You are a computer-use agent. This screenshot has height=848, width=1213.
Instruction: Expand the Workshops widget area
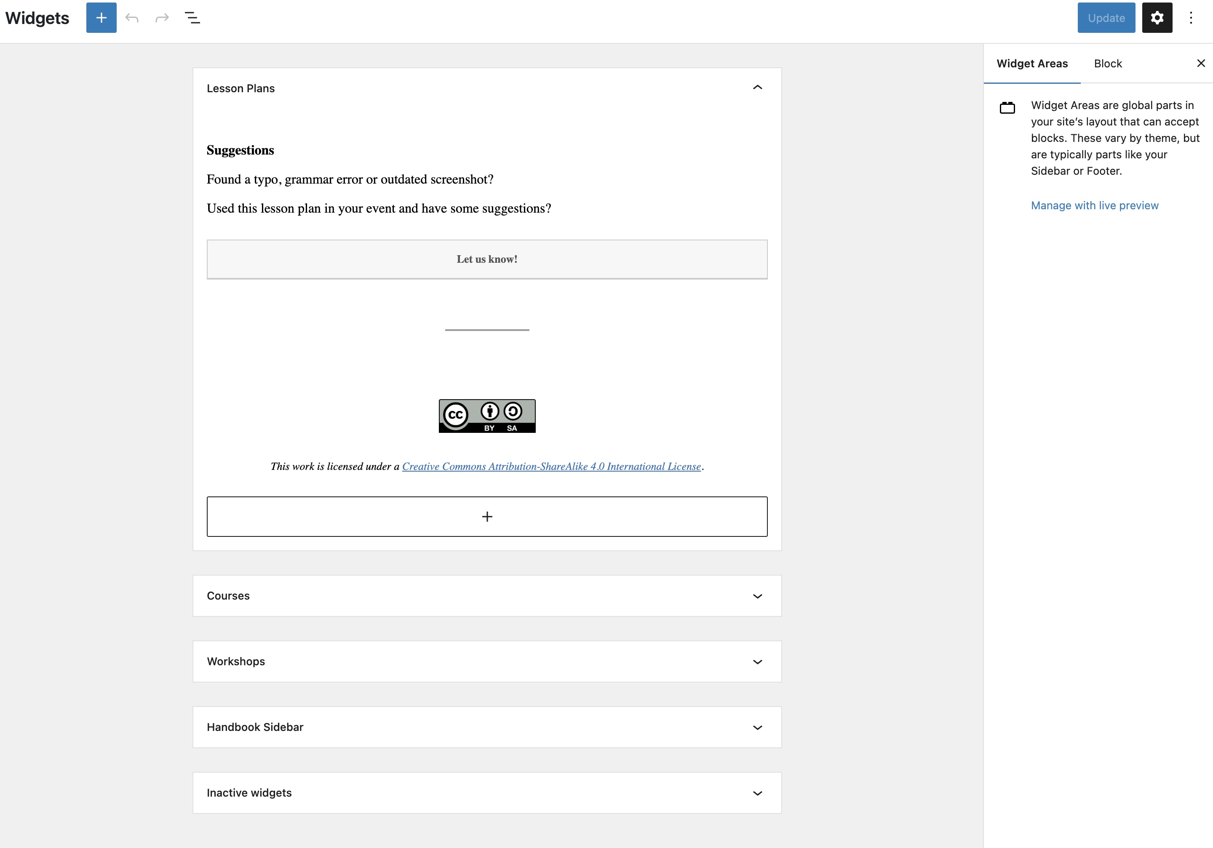757,661
